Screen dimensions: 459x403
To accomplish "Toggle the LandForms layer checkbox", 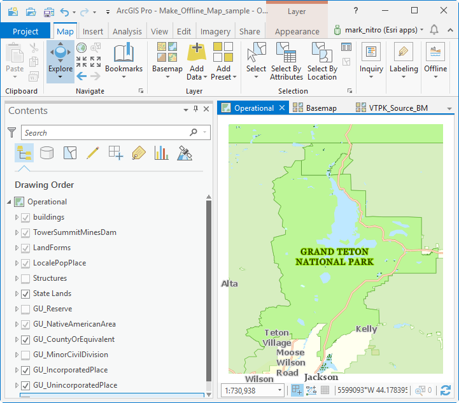I will pyautogui.click(x=25, y=248).
